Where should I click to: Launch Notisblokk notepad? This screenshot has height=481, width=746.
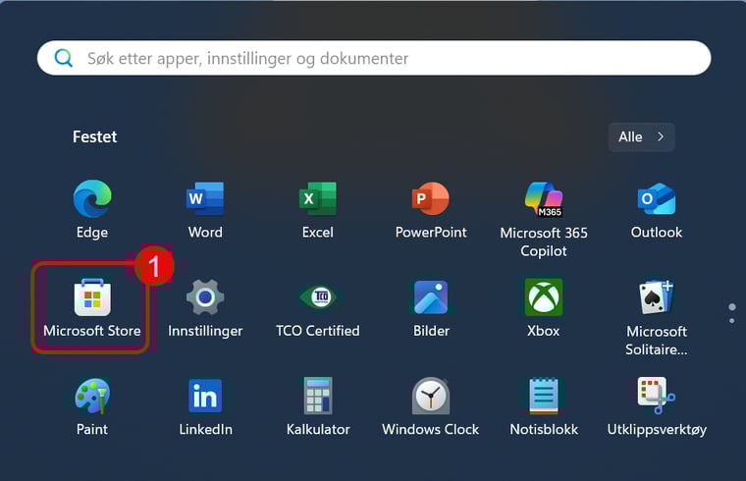pyautogui.click(x=544, y=406)
